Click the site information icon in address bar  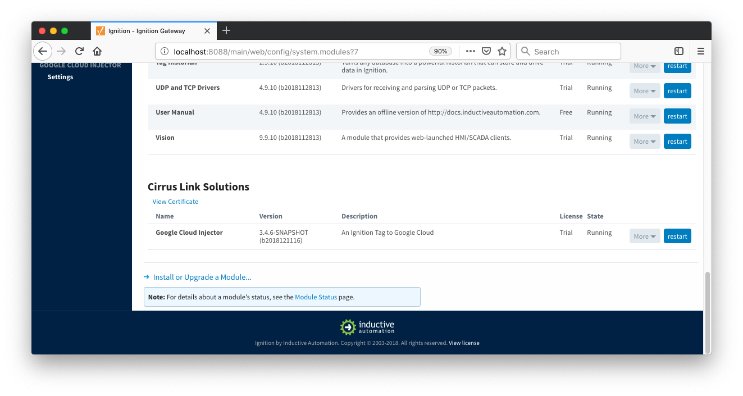pyautogui.click(x=165, y=51)
